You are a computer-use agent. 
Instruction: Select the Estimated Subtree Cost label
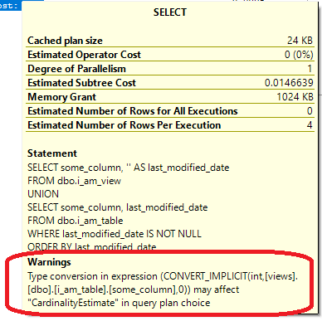coord(81,83)
